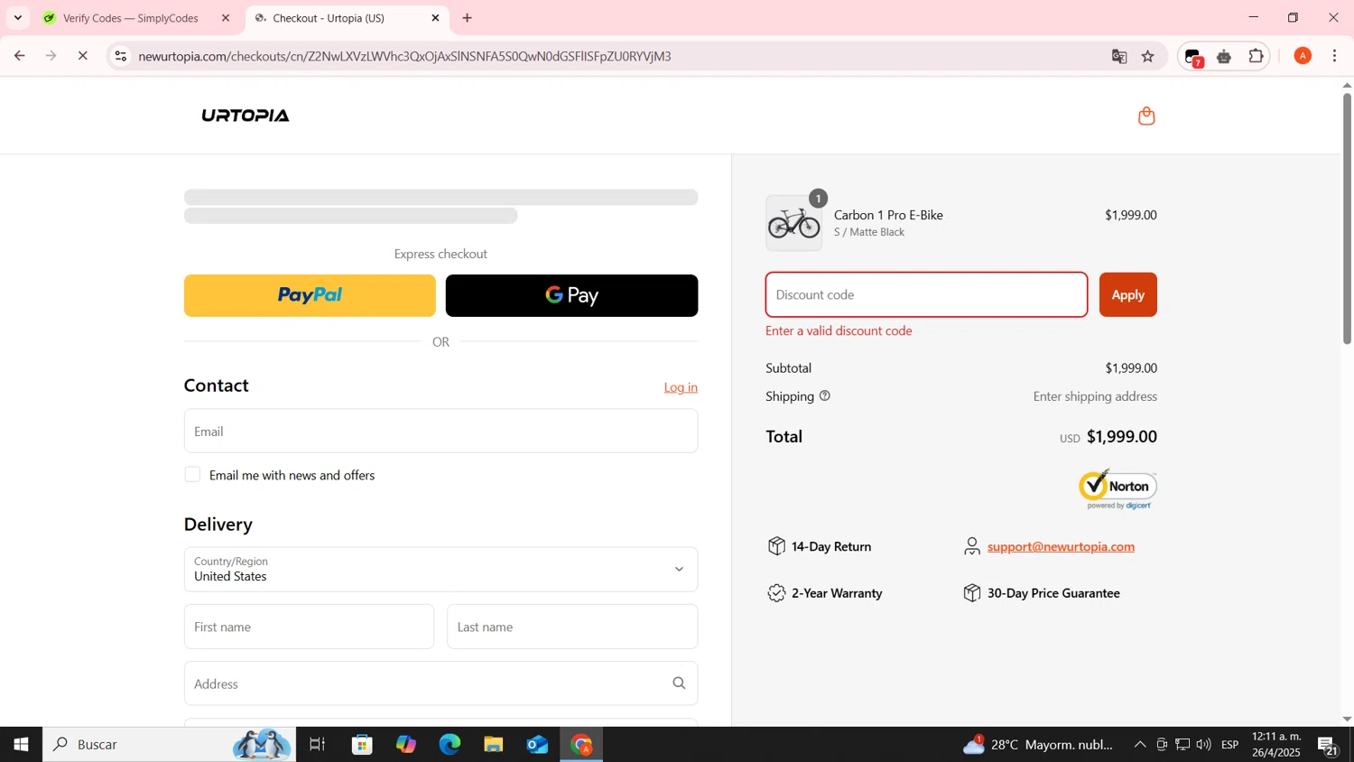
Task: Open the volume control in the tray
Action: coord(1203,745)
